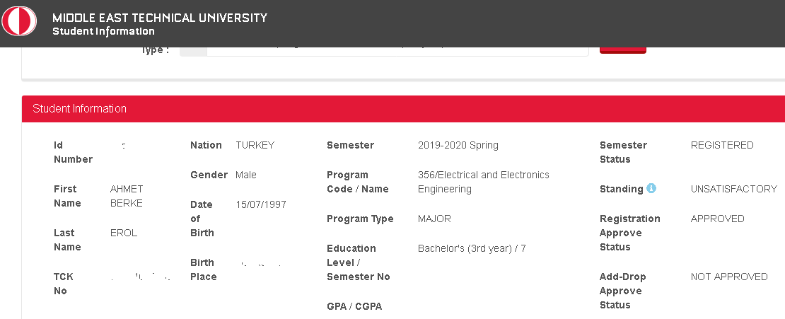Select the MAJOR program type value
Viewport: 785px width, 319px height.
pos(434,219)
